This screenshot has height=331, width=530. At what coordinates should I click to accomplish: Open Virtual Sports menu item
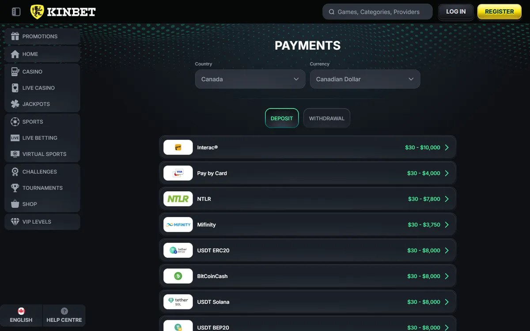click(x=42, y=154)
